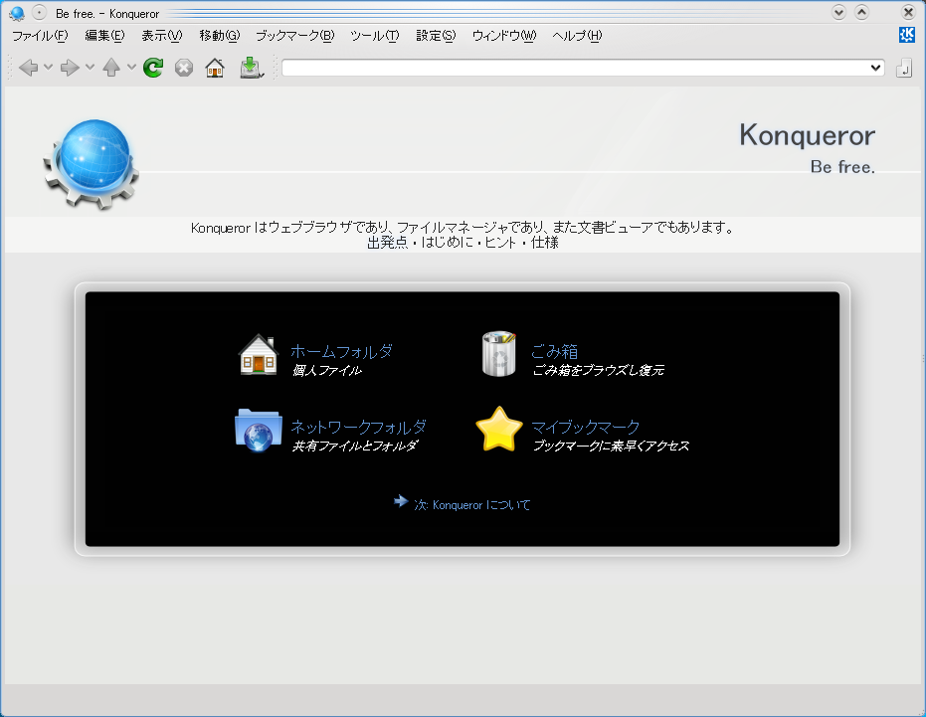926x717 pixels.
Task: Open the ホームフォルダ link
Action: (341, 351)
